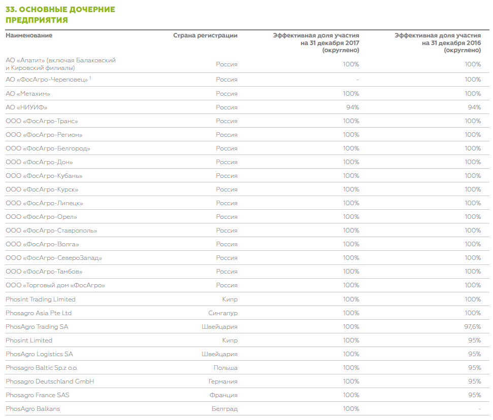Image resolution: width=493 pixels, height=420 pixels.
Task: Click the 31 декабря 2016 column header
Action: [438, 43]
